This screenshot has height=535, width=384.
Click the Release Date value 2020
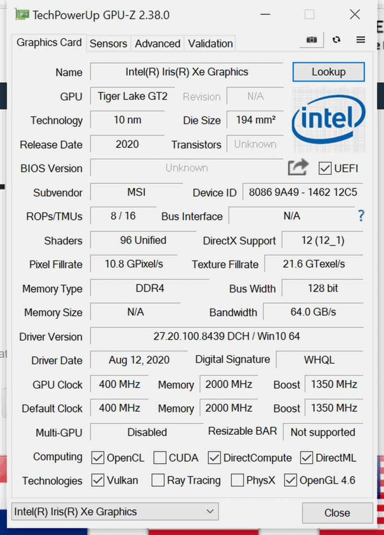click(x=127, y=144)
